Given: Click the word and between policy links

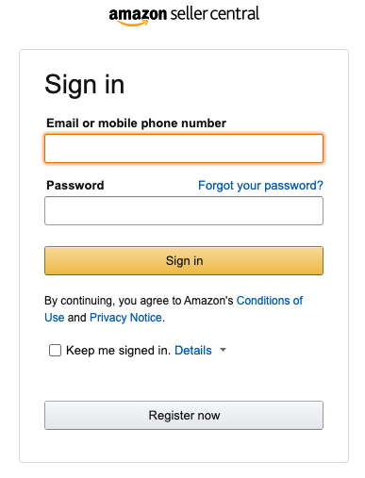Looking at the screenshot, I should [x=76, y=318].
